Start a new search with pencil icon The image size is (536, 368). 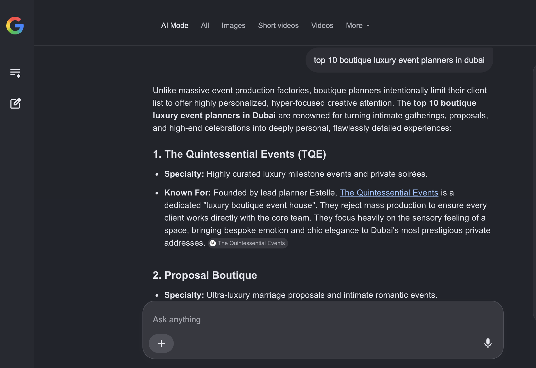coord(15,103)
